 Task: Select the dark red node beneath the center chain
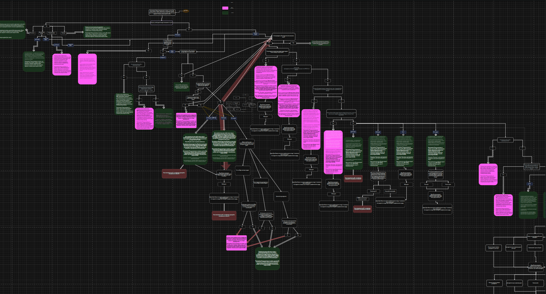[x=224, y=215]
